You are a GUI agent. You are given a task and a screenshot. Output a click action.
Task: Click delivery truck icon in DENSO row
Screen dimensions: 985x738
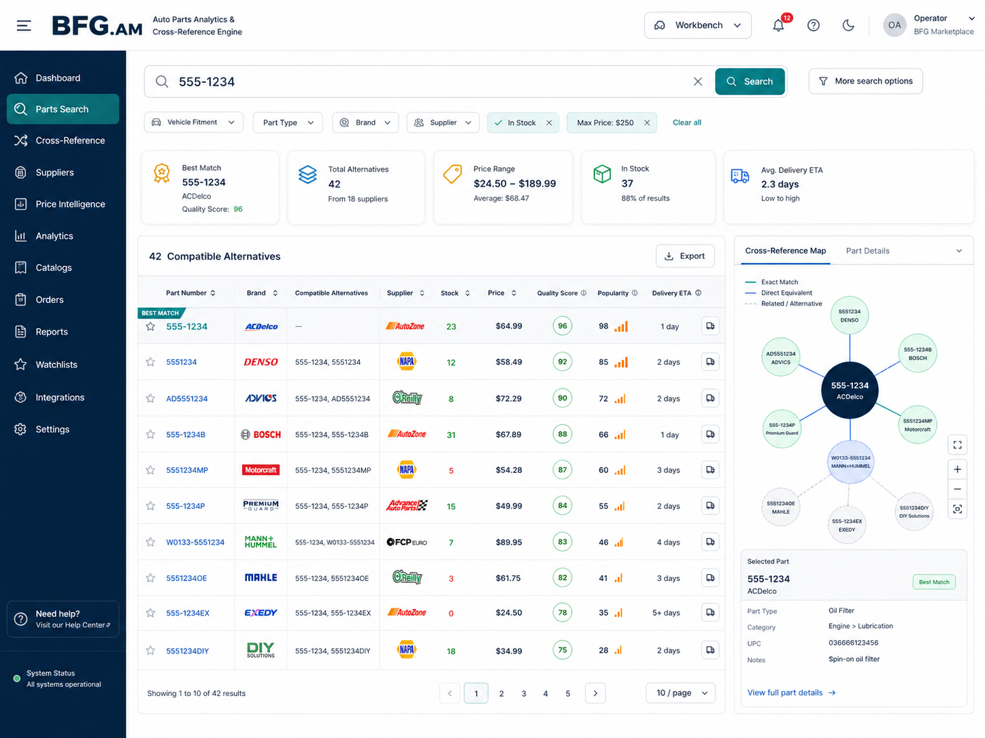pyautogui.click(x=710, y=362)
